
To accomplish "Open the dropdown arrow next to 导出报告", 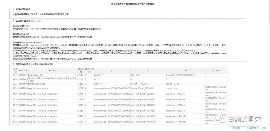I will 244,128.
